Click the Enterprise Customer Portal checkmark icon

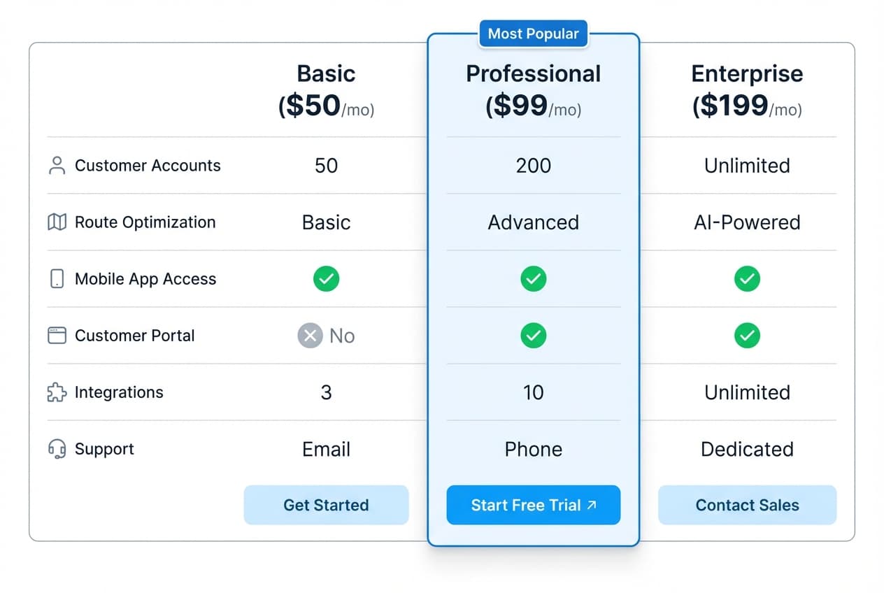click(747, 336)
